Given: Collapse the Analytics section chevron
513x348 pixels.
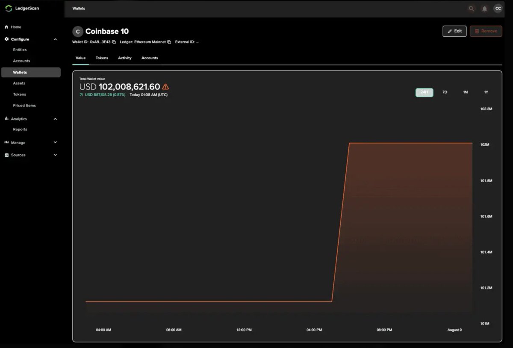Looking at the screenshot, I should pyautogui.click(x=55, y=119).
